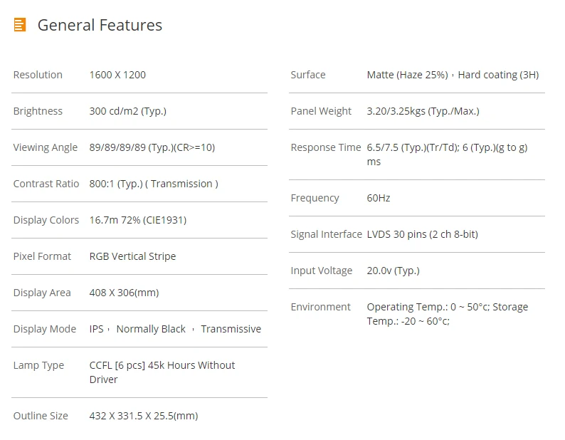The height and width of the screenshot is (440, 565).
Task: Click the 800:1 Contrast Ratio value
Action: point(153,184)
